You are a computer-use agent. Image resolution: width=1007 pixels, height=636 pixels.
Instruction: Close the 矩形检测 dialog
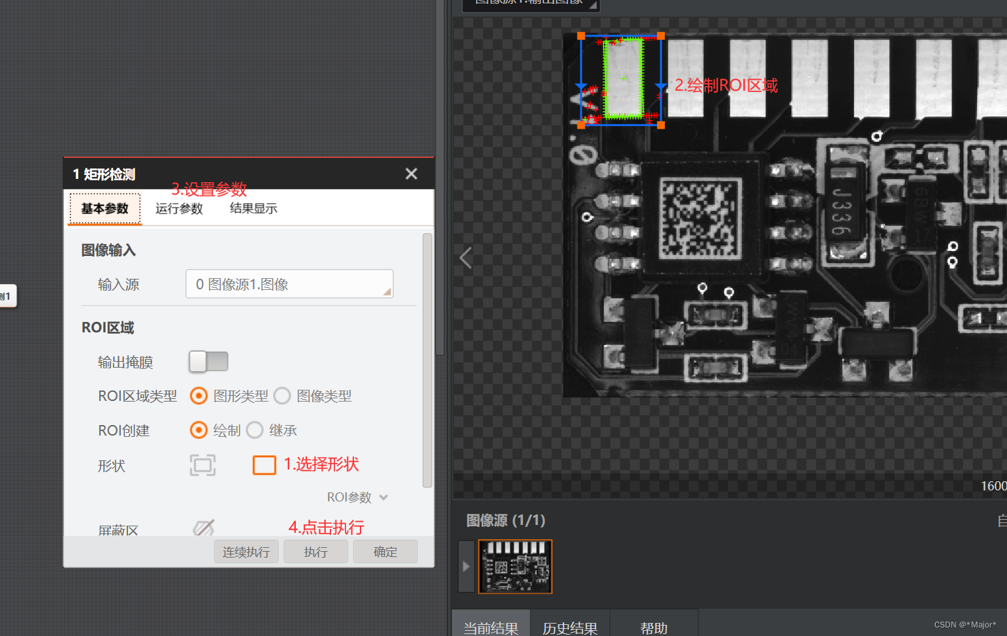(411, 174)
